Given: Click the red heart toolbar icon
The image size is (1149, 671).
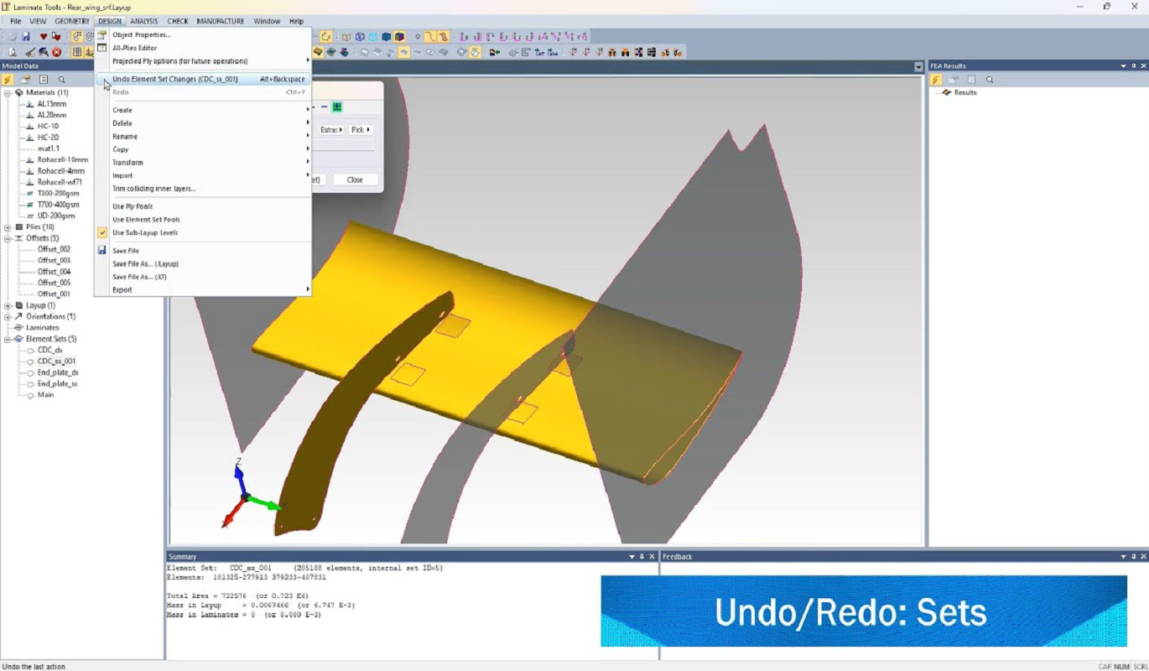Looking at the screenshot, I should [44, 37].
